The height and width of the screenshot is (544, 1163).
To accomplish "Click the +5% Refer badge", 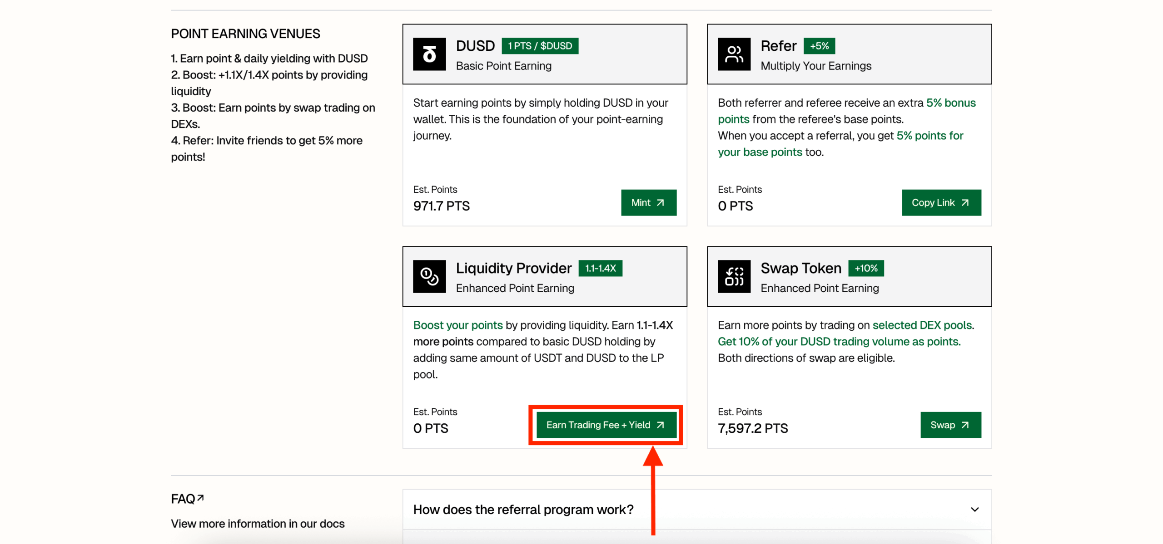I will tap(819, 46).
